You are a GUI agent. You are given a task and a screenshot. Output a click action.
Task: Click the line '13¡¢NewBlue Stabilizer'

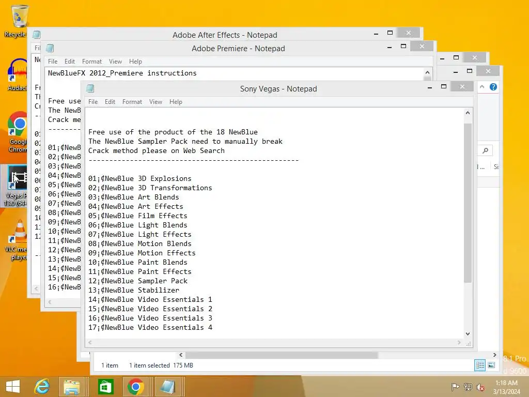coord(134,290)
